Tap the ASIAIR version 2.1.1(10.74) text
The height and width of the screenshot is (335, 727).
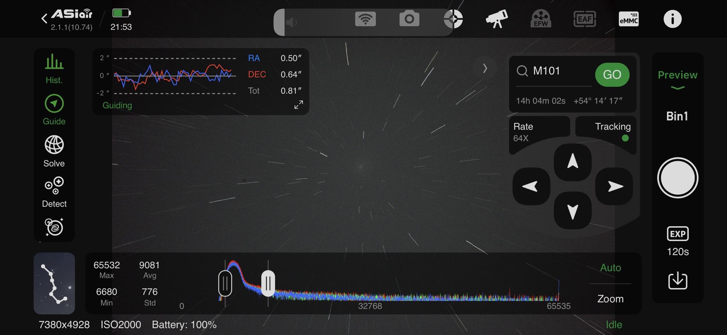pyautogui.click(x=71, y=27)
